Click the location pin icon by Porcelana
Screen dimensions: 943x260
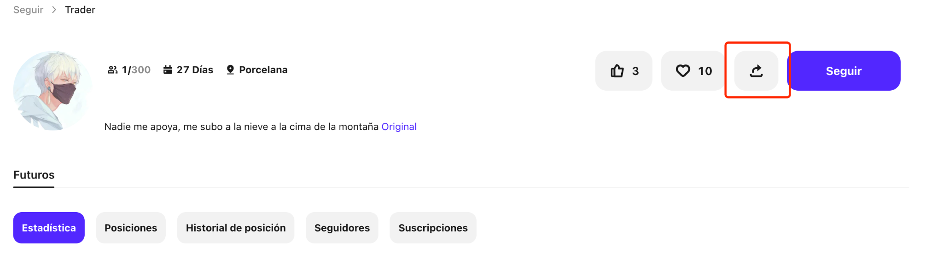click(230, 70)
